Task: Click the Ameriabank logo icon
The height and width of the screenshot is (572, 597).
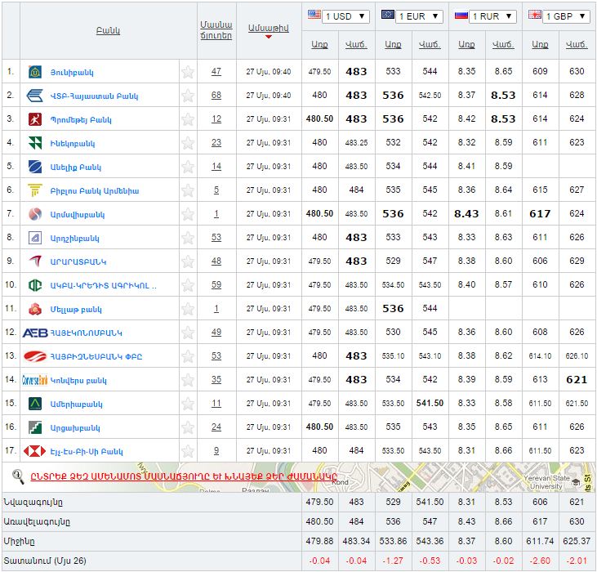Action: (35, 404)
